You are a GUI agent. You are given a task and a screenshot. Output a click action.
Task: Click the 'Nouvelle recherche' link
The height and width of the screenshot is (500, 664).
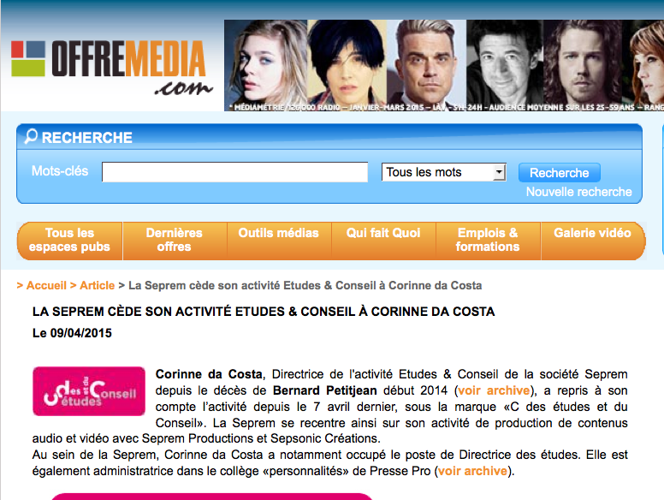pos(578,192)
